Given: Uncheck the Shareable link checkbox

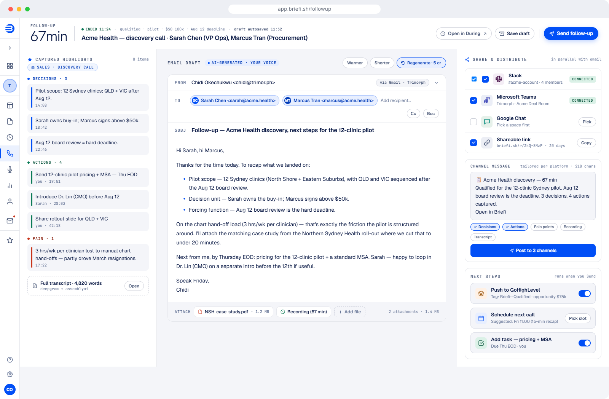Looking at the screenshot, I should coord(473,143).
